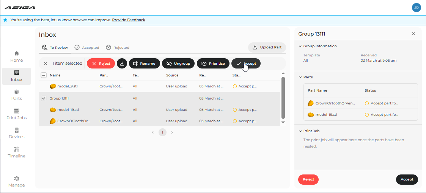The image size is (426, 193).
Task: Open the Timeline view
Action: pyautogui.click(x=17, y=153)
